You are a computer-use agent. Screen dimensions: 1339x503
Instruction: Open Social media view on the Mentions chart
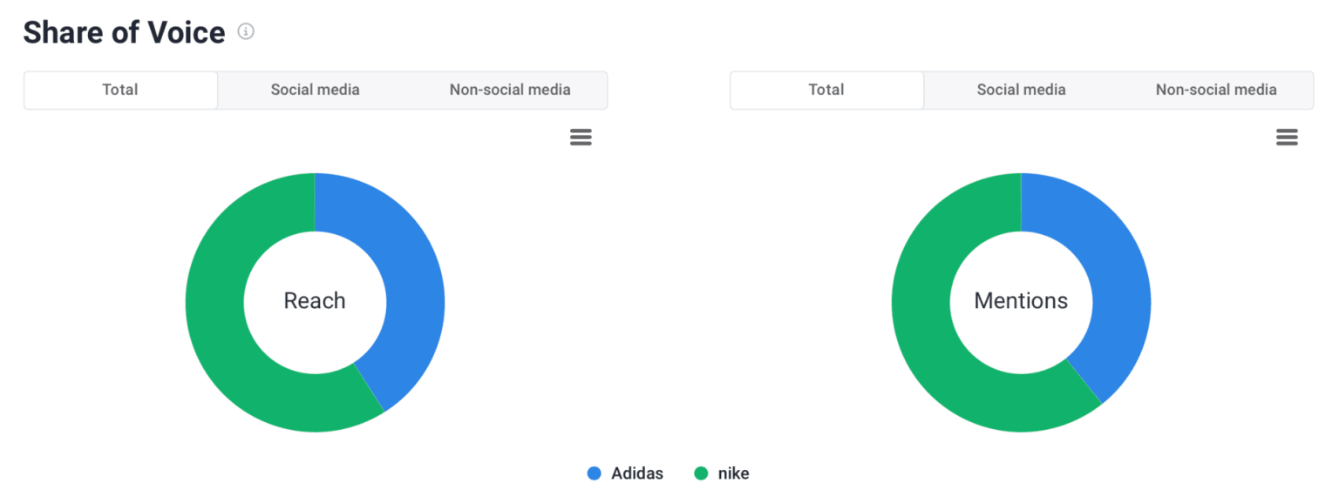[1021, 90]
